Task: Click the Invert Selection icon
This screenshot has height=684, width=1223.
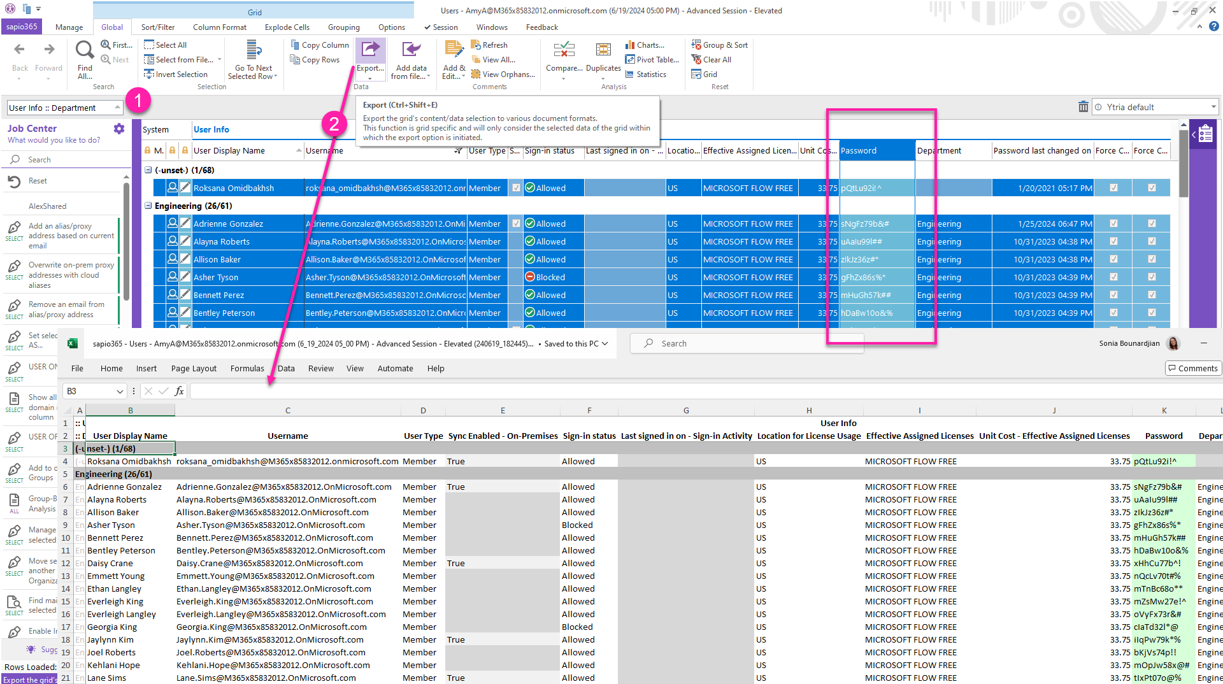Action: coord(149,74)
